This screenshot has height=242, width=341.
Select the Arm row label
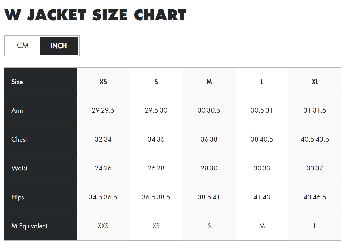17,110
